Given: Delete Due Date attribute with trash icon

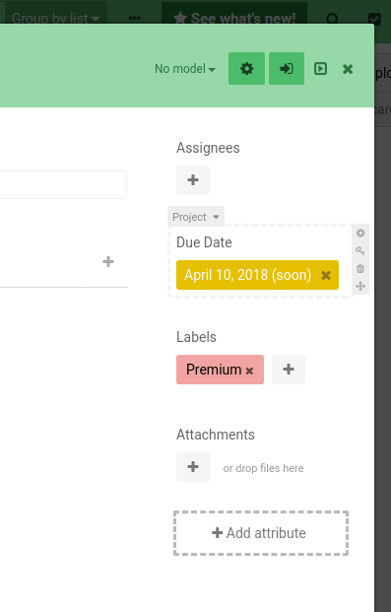Looking at the screenshot, I should click(360, 268).
